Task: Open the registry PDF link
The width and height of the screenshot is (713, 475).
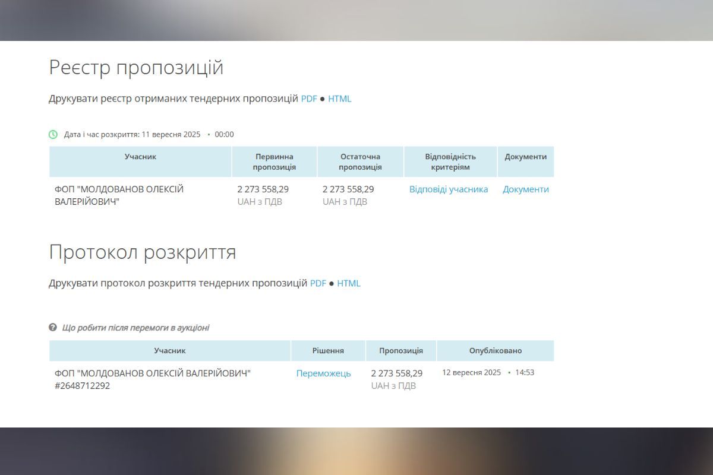Action: coord(308,99)
